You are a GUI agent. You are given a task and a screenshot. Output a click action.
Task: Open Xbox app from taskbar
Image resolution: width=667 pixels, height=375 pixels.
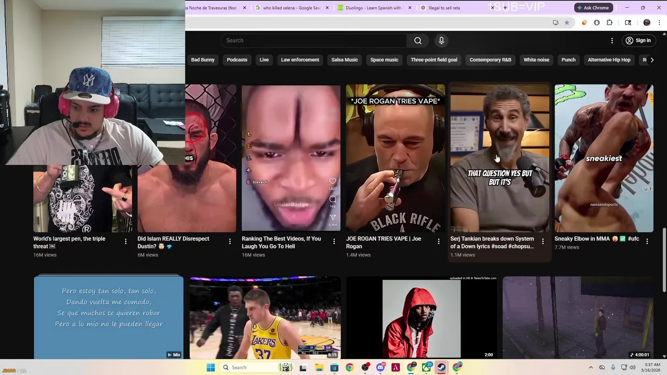[426, 368]
